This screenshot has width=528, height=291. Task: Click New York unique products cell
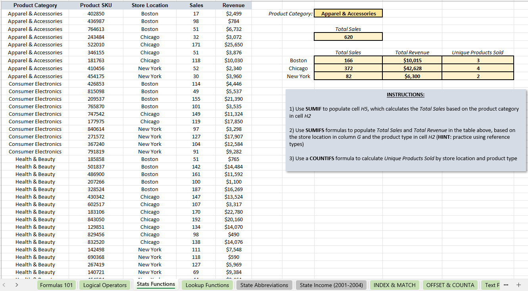point(478,76)
